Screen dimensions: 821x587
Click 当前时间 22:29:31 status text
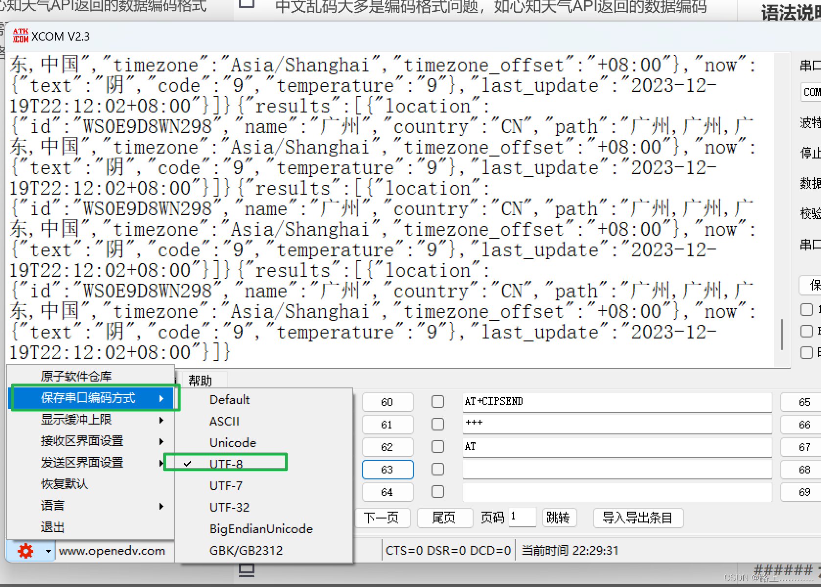coord(570,550)
